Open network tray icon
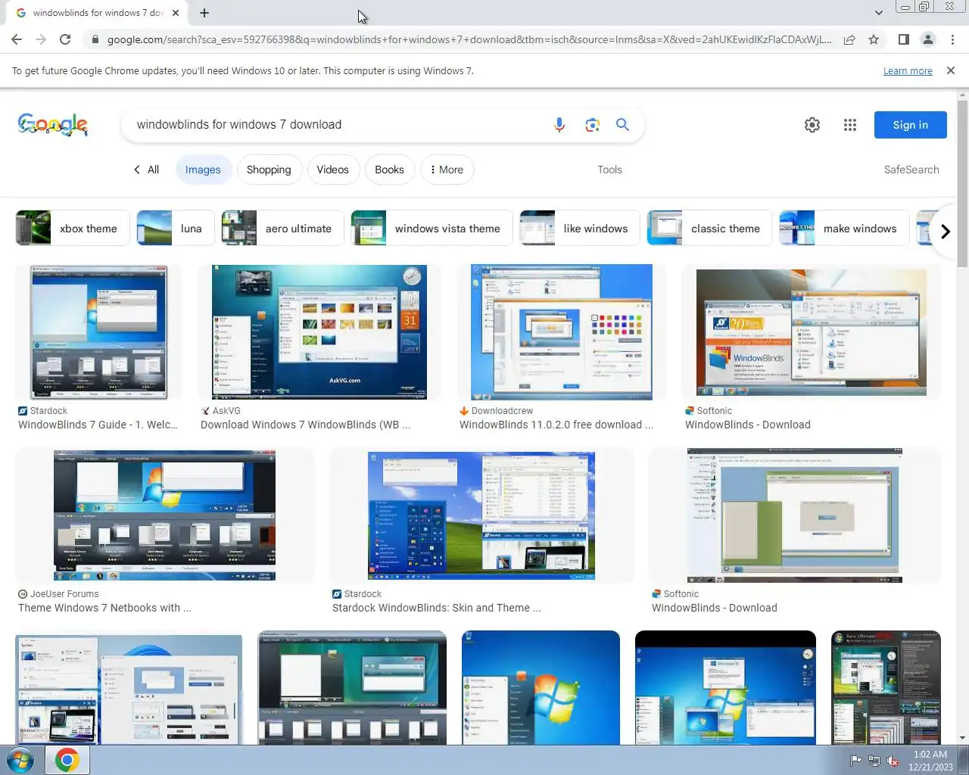 pos(874,761)
